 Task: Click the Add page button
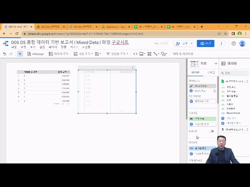(35, 54)
